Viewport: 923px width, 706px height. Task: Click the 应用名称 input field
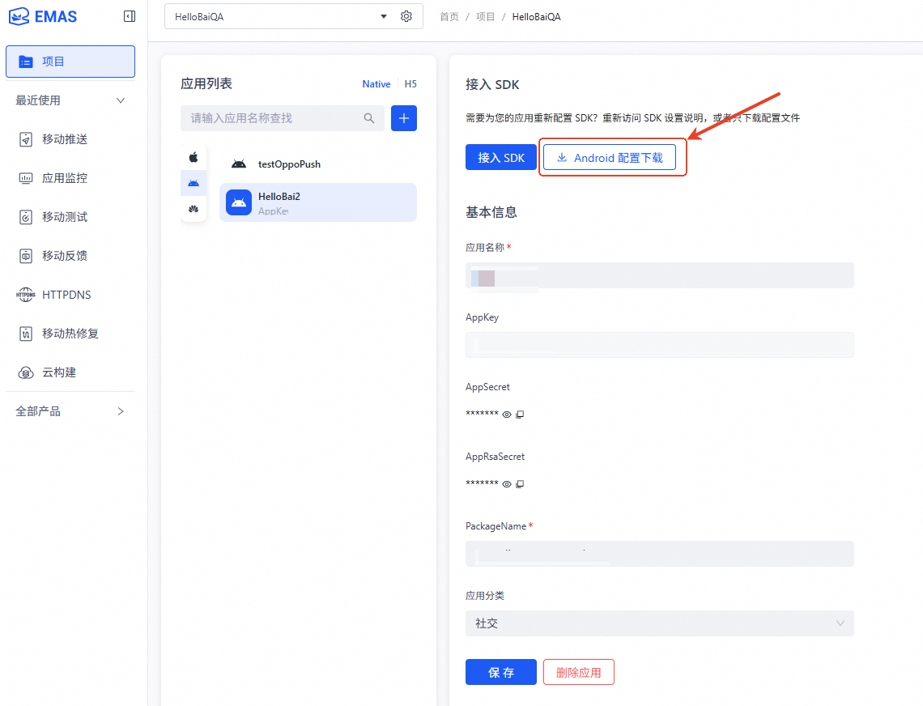coord(659,275)
